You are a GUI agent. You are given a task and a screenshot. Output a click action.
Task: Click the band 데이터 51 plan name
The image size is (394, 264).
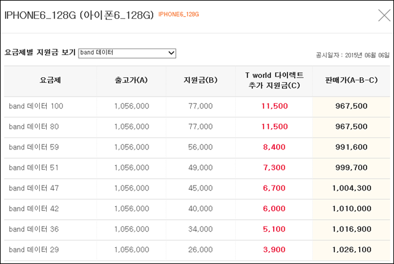pyautogui.click(x=34, y=167)
